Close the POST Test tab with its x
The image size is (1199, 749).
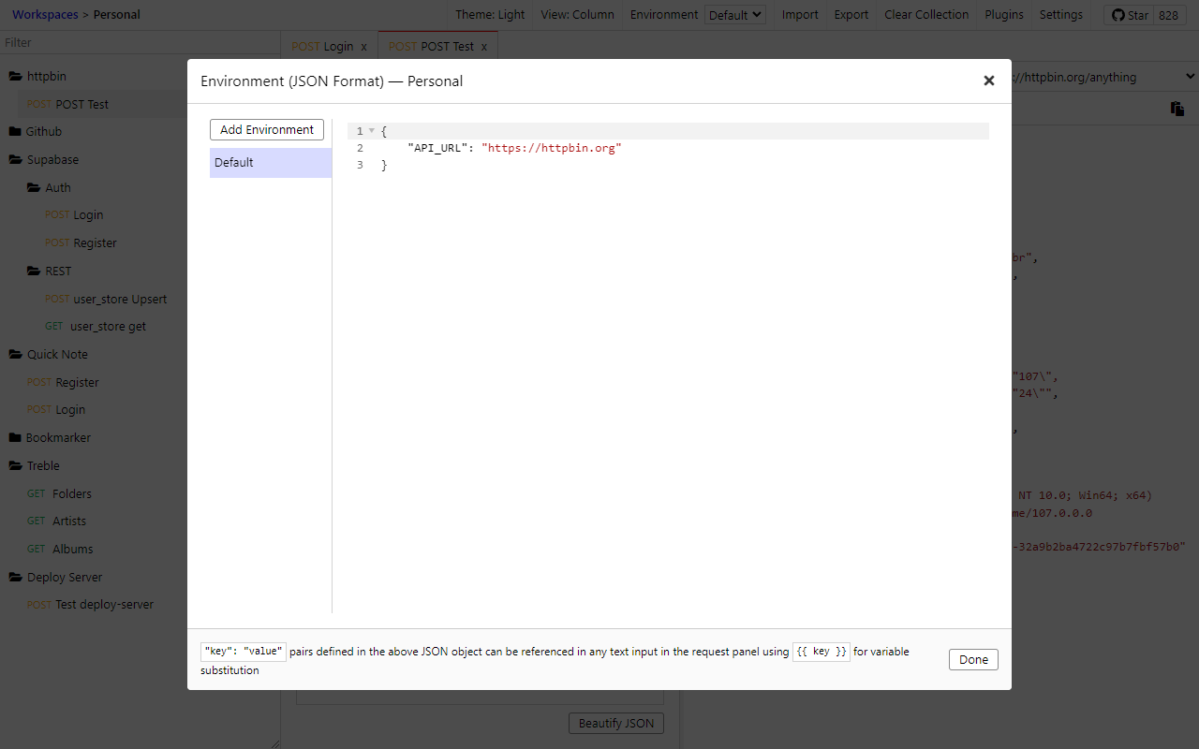click(484, 47)
